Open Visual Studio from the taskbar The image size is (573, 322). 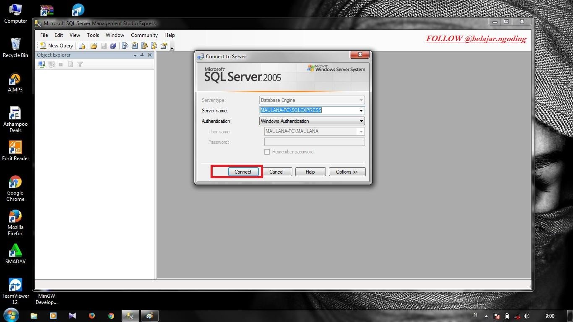click(x=73, y=316)
